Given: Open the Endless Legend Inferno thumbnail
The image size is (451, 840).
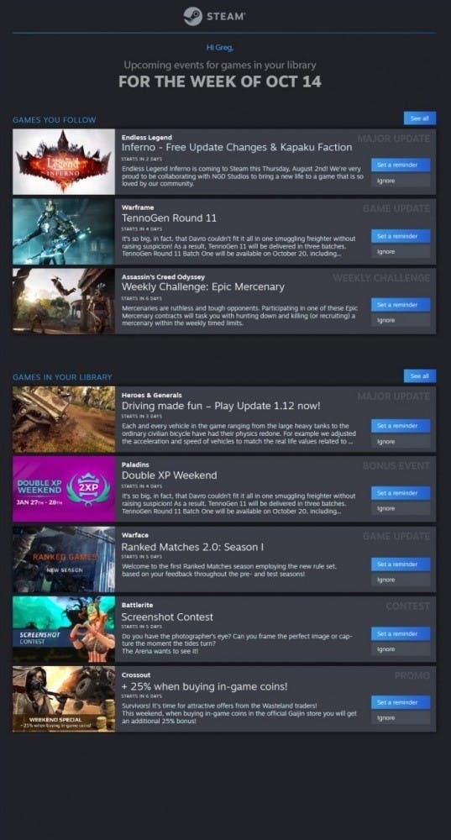Looking at the screenshot, I should click(x=64, y=162).
